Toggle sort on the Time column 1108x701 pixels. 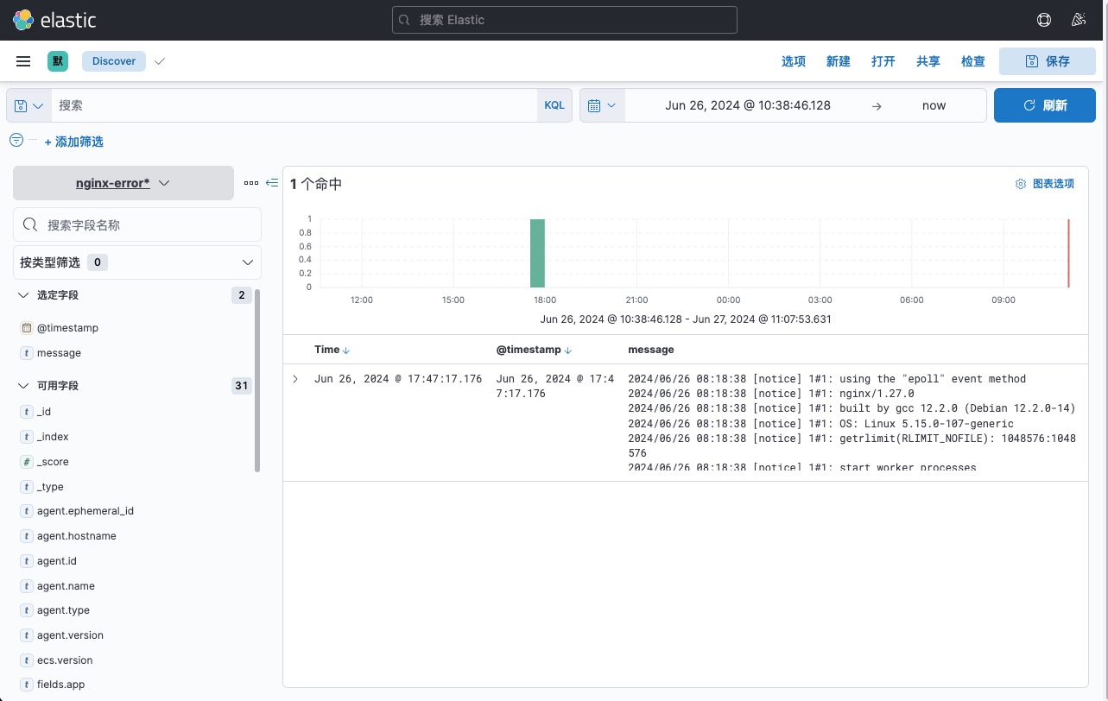point(346,350)
